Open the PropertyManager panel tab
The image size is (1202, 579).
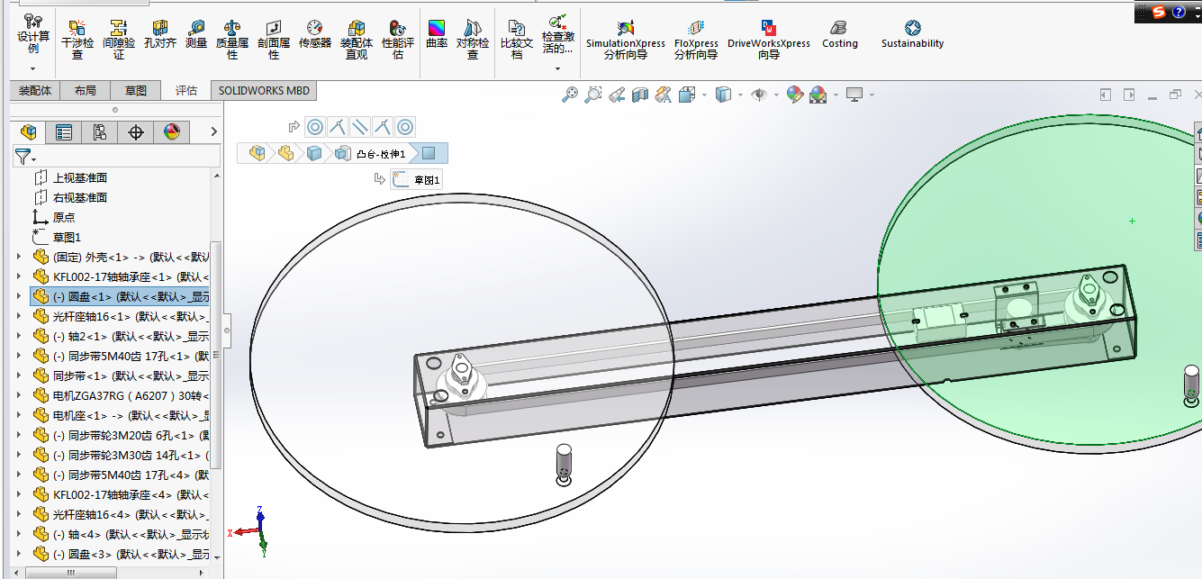[64, 132]
